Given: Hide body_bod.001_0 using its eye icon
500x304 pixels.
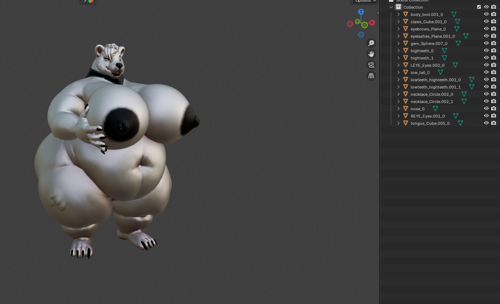Looking at the screenshot, I should [x=486, y=14].
